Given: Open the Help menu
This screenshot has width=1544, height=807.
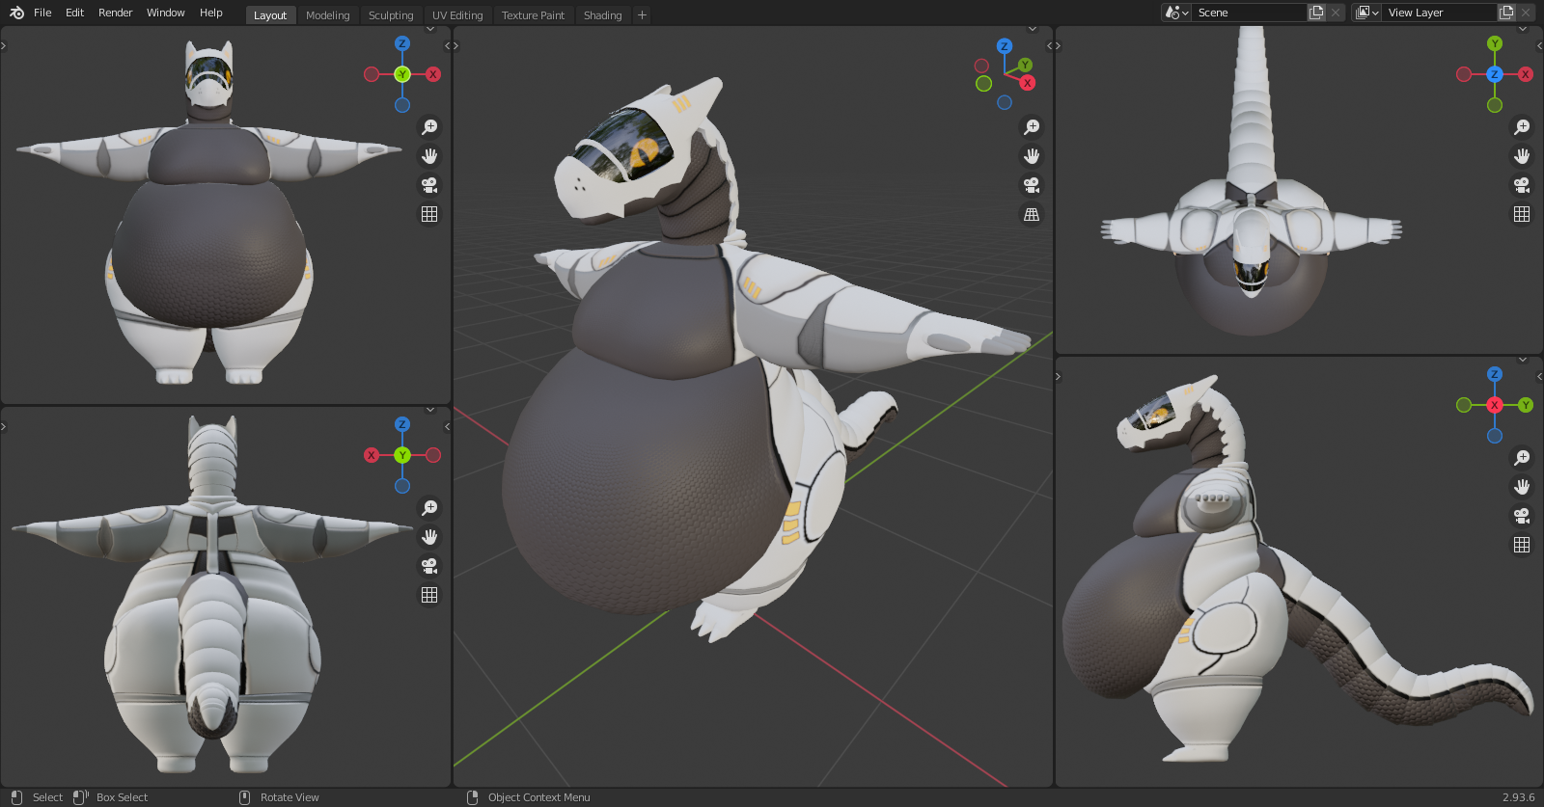Looking at the screenshot, I should click(x=210, y=13).
